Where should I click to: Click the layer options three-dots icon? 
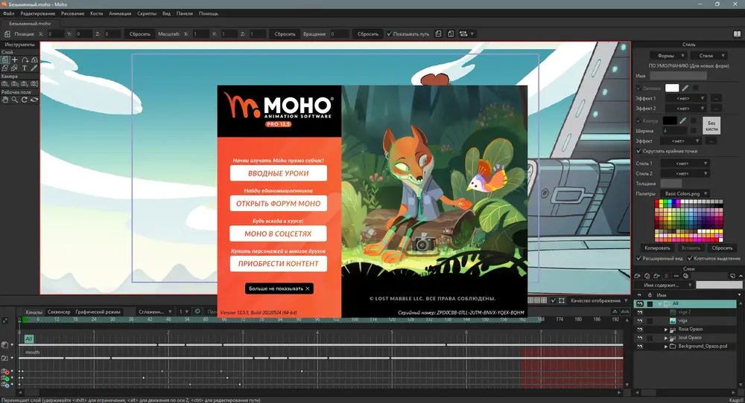[676, 275]
